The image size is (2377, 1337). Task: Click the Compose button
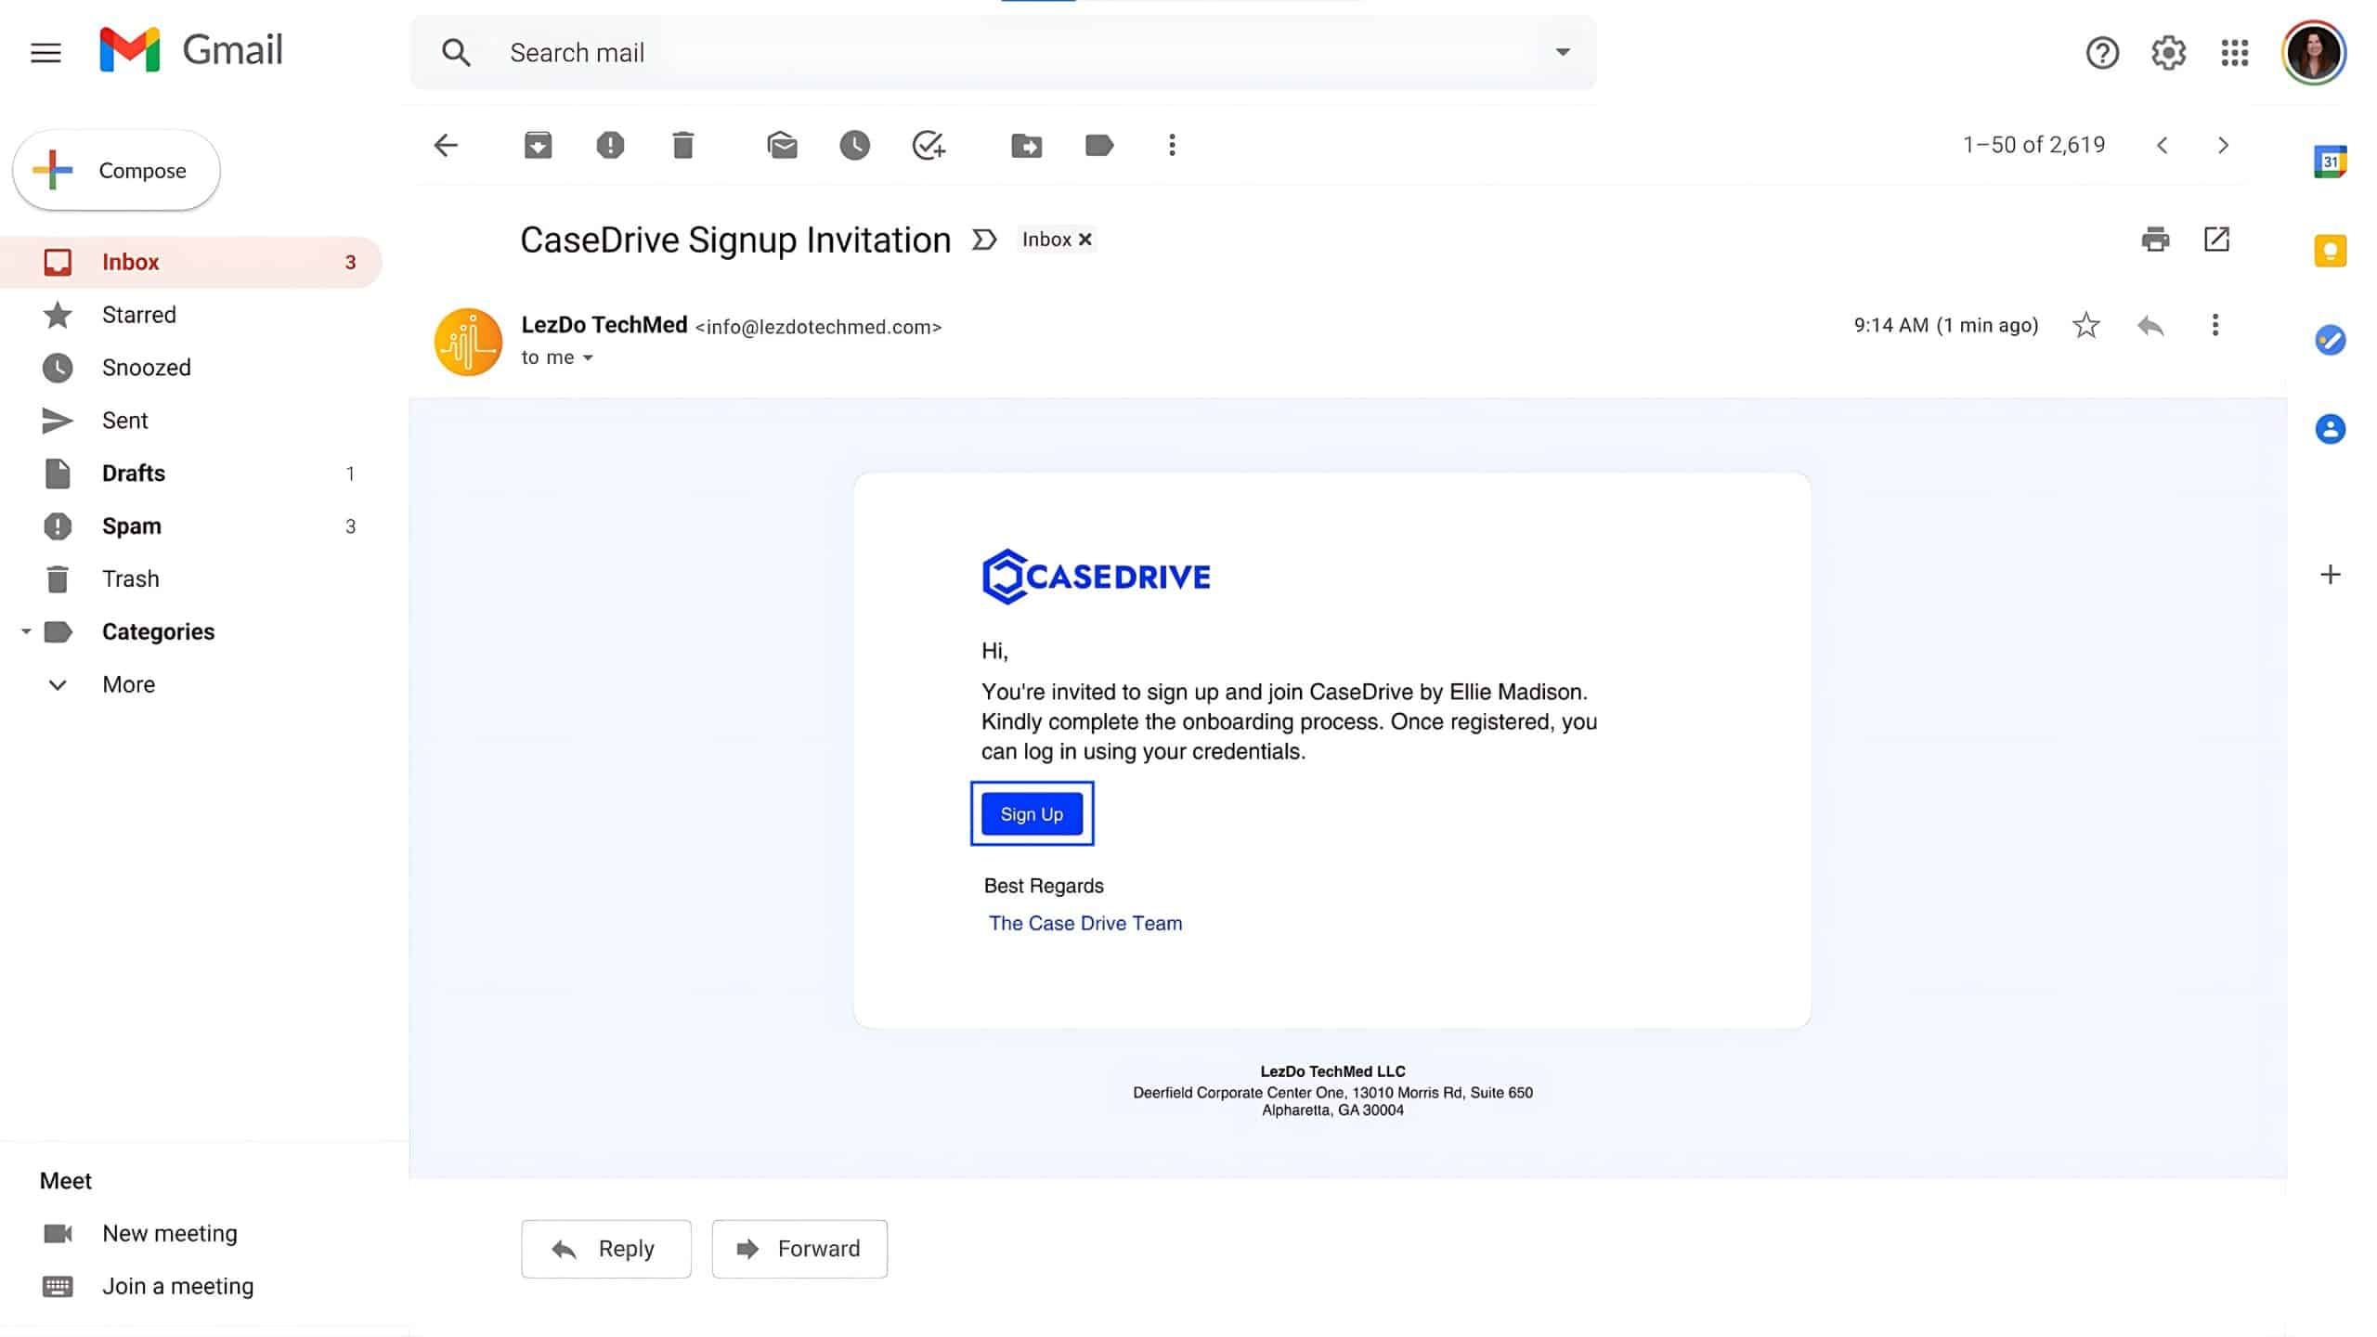(117, 170)
